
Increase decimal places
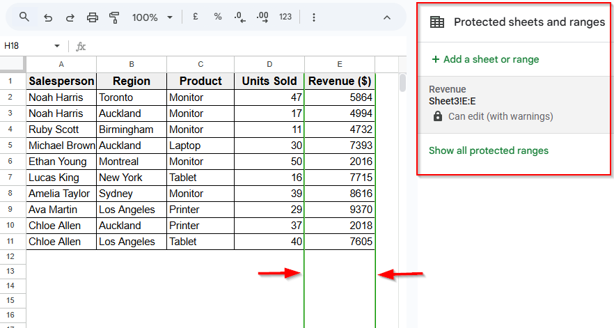(262, 17)
